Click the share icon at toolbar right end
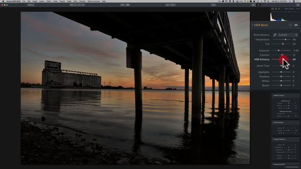This screenshot has height=169, width=301. pos(298,5)
